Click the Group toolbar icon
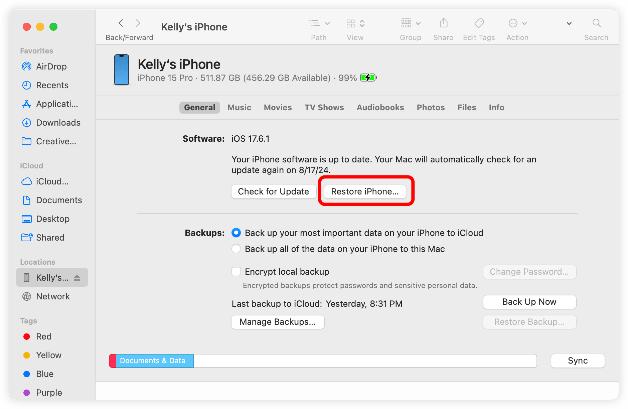The height and width of the screenshot is (409, 628). click(x=406, y=23)
